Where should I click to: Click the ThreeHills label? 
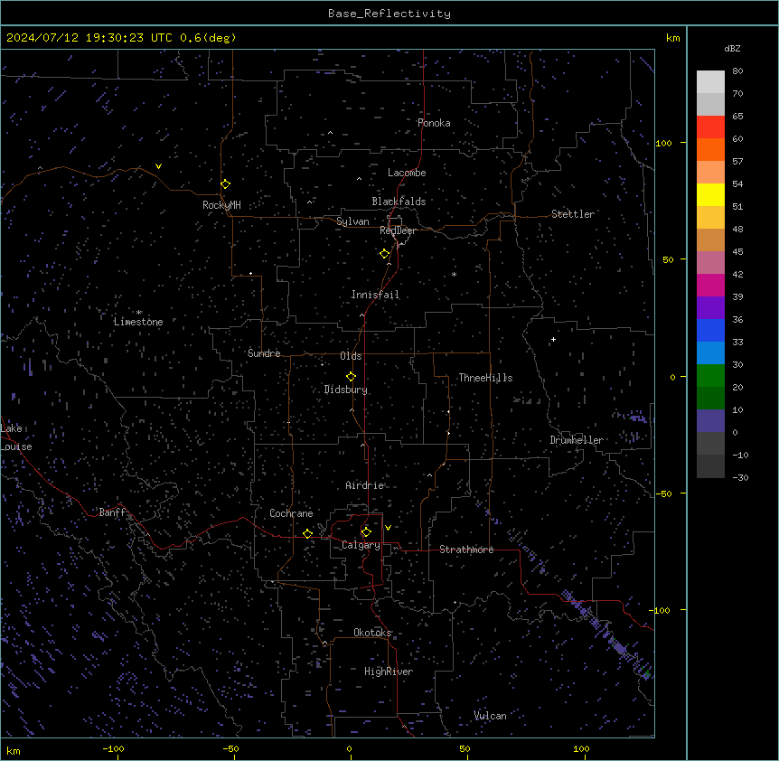pos(485,378)
